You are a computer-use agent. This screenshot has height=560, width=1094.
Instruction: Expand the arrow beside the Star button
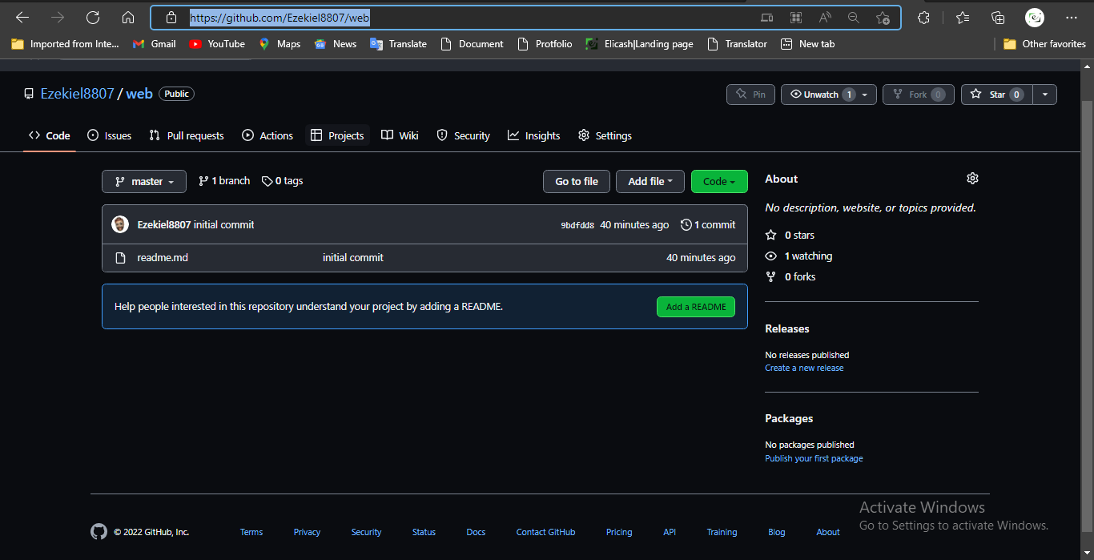pyautogui.click(x=1044, y=95)
